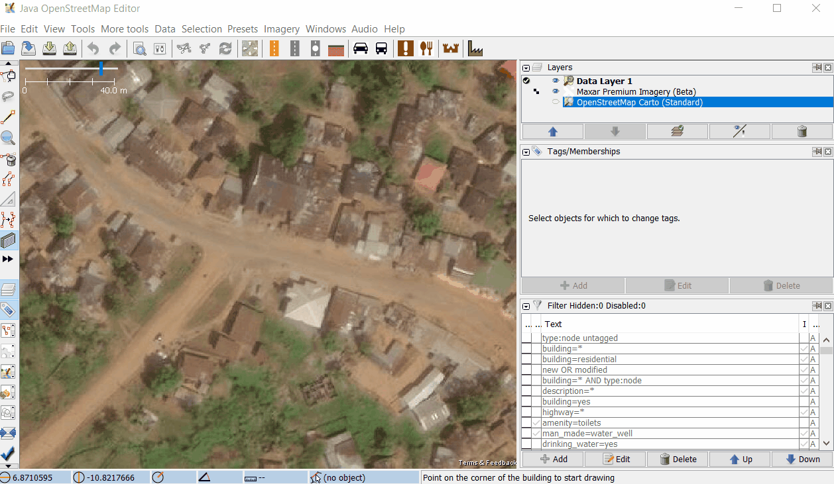The width and height of the screenshot is (834, 484).
Task: Open the restaurant fork and knife preset
Action: pyautogui.click(x=426, y=48)
